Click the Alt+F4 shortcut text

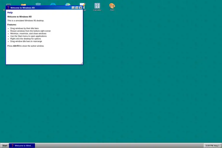(x=16, y=46)
